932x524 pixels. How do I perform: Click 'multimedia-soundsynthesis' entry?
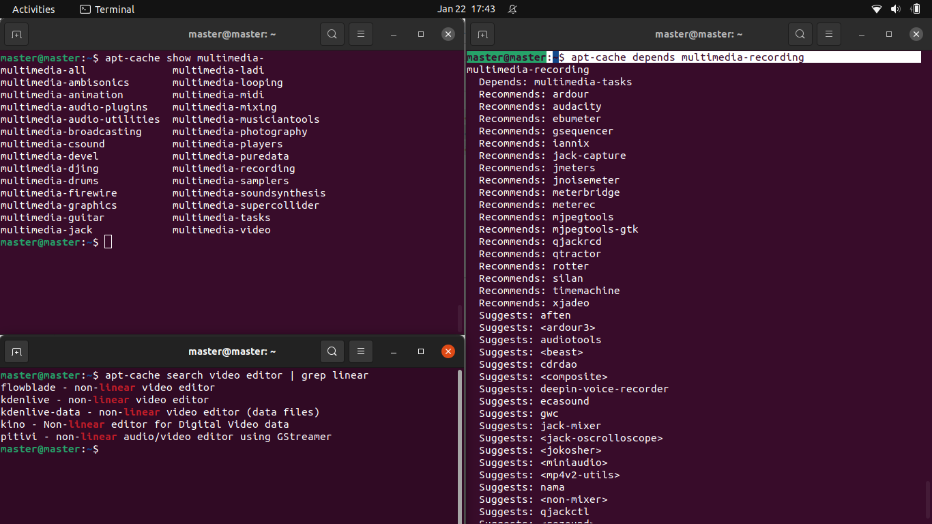coord(249,193)
